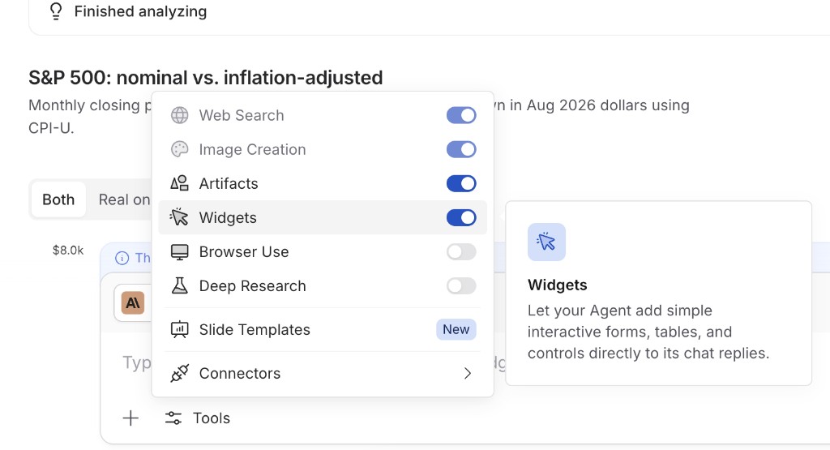
Task: Click the $8.0k axis label
Action: (x=68, y=251)
